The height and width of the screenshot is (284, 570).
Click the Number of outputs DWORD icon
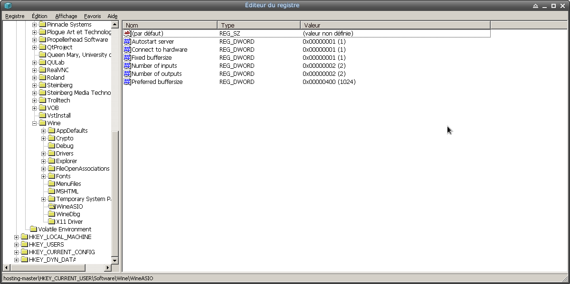pos(127,73)
